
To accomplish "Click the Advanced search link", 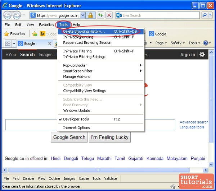I will pyautogui.click(x=194, y=122).
